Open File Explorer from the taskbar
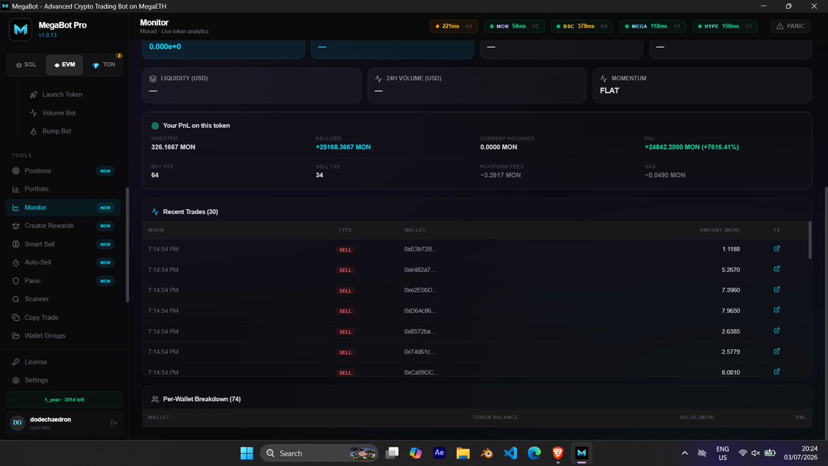This screenshot has height=466, width=828. [x=462, y=453]
